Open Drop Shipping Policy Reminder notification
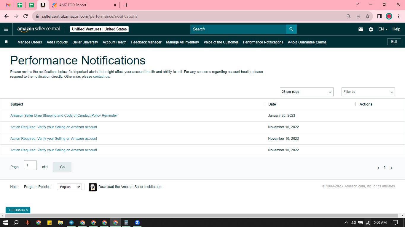The width and height of the screenshot is (405, 227). [x=64, y=116]
